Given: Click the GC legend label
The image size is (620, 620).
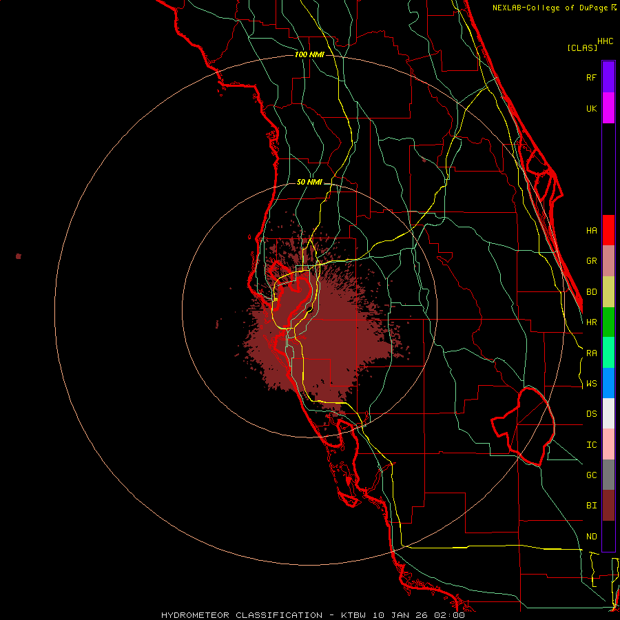Looking at the screenshot, I should [591, 475].
